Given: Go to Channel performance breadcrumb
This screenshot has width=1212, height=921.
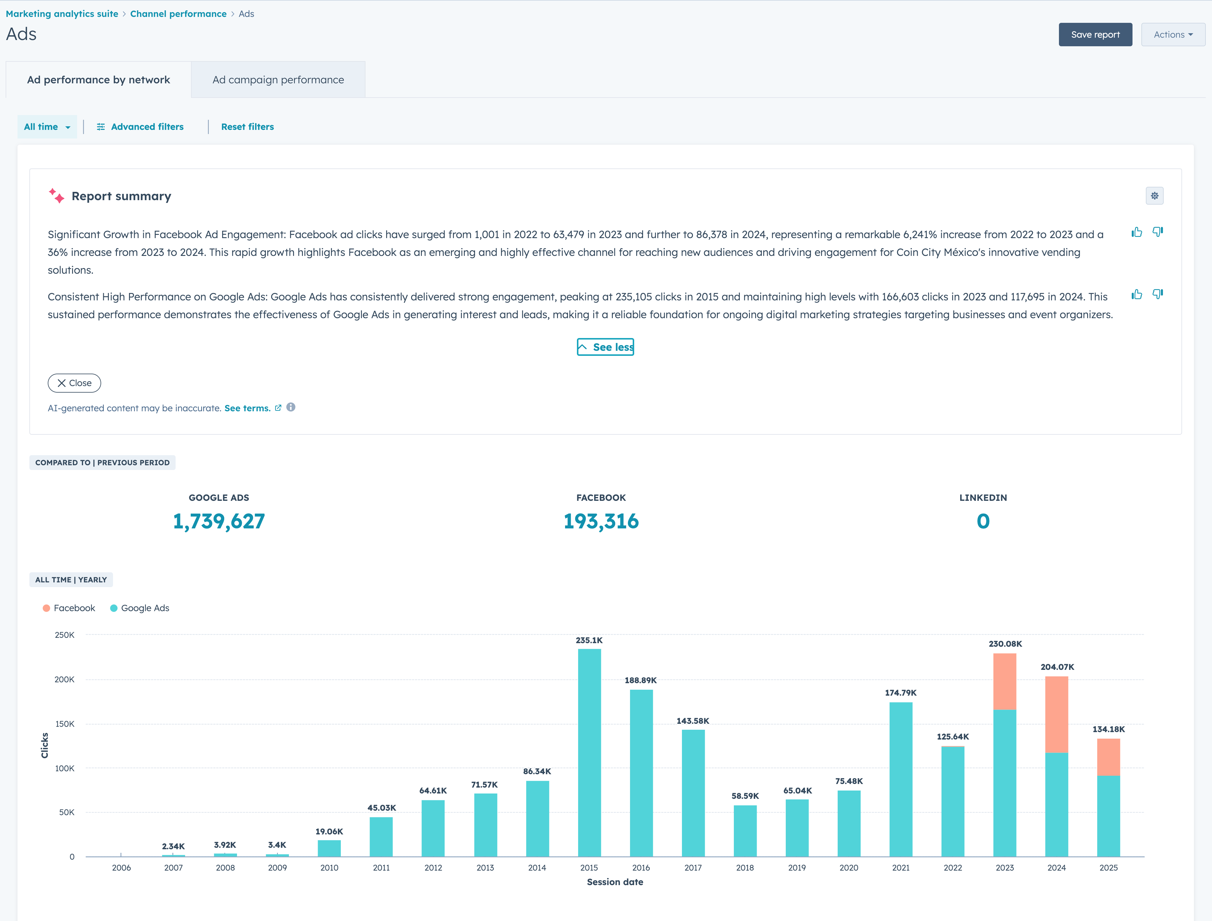Looking at the screenshot, I should coord(178,14).
